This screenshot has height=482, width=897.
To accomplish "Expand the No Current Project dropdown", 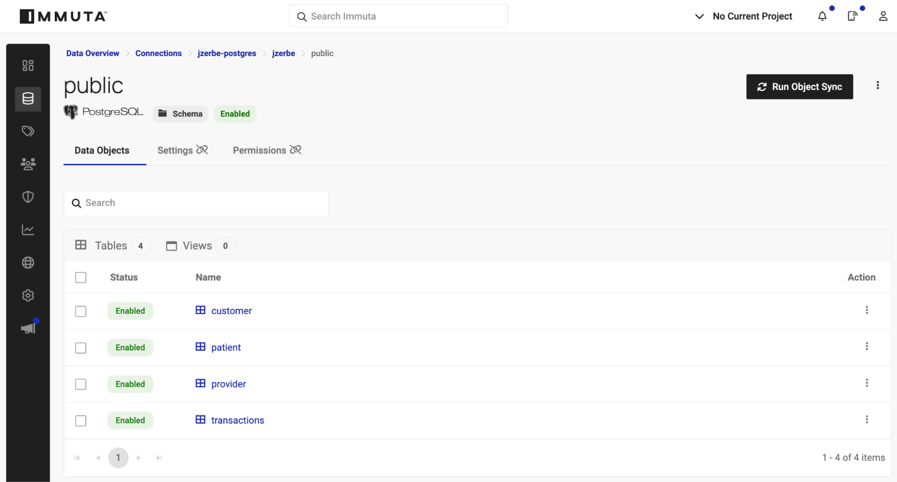I will [744, 16].
